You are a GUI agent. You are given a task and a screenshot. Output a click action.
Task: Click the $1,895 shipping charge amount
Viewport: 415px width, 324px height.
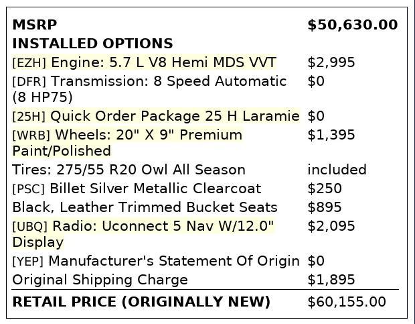click(x=331, y=280)
